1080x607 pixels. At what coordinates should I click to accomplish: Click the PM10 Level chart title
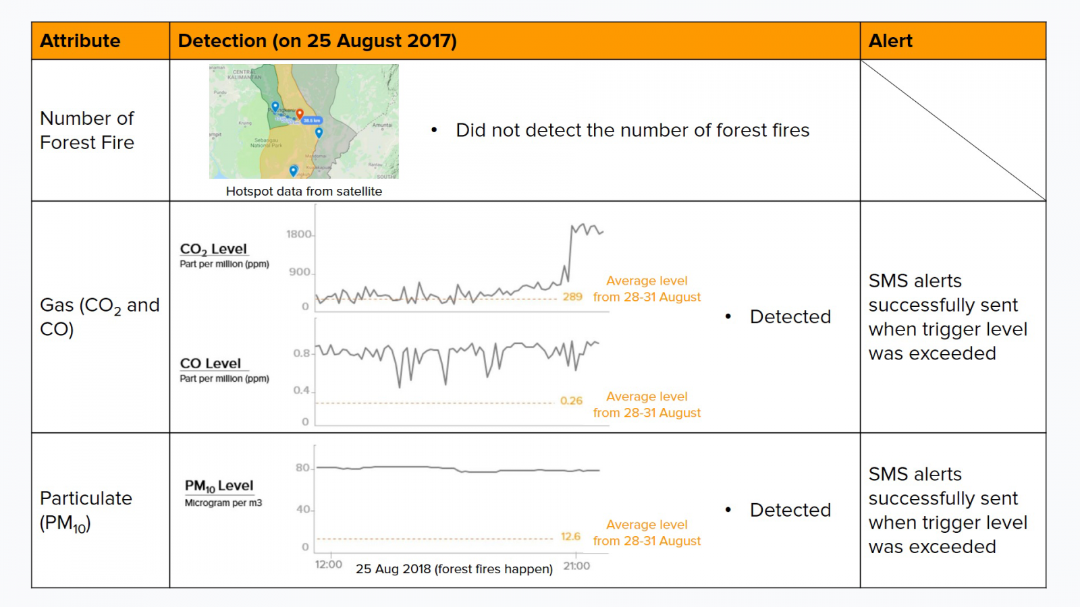click(219, 486)
